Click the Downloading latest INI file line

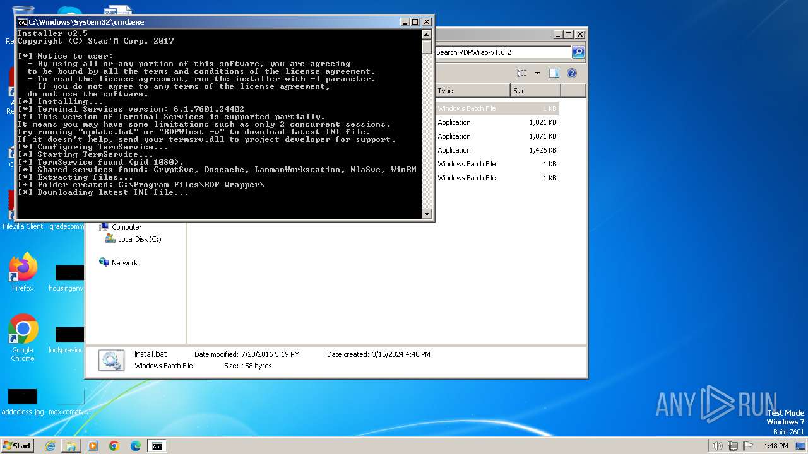click(103, 192)
